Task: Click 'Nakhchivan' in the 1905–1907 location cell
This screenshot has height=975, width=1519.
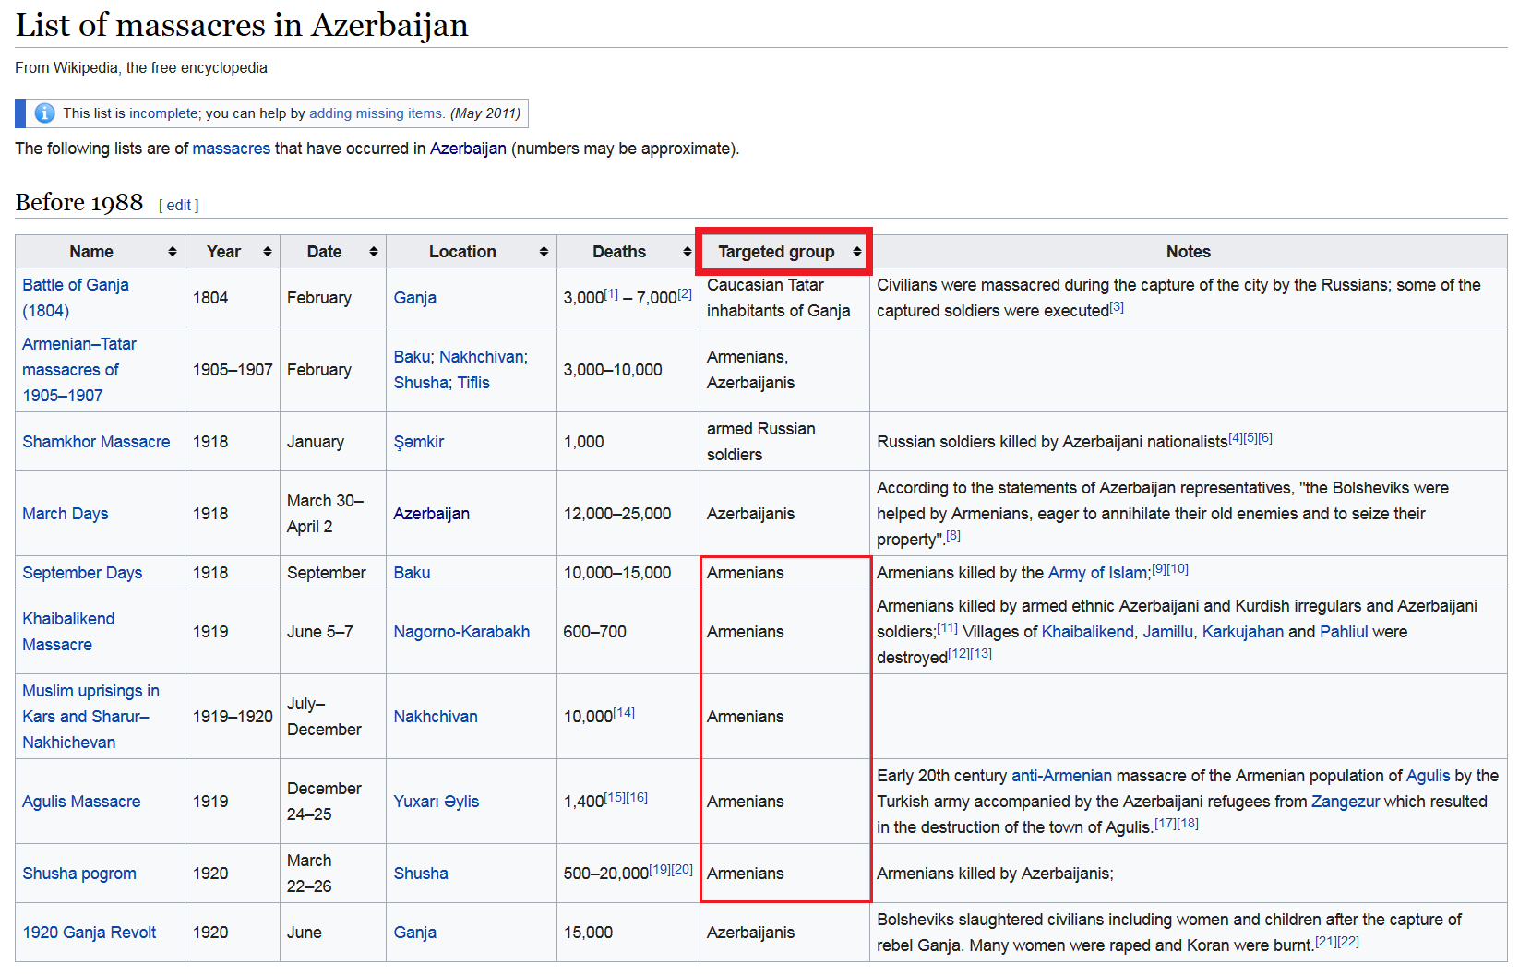Action: 482,357
